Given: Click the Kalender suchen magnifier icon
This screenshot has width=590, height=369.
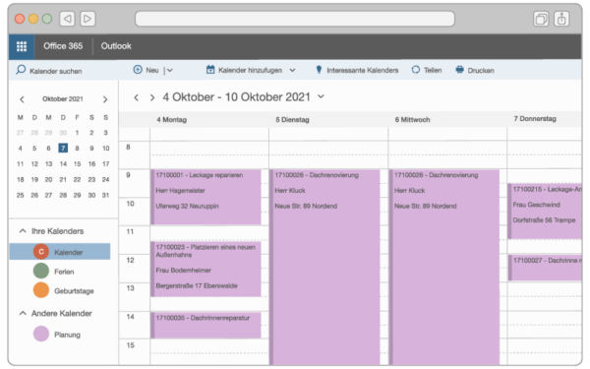Looking at the screenshot, I should [21, 70].
